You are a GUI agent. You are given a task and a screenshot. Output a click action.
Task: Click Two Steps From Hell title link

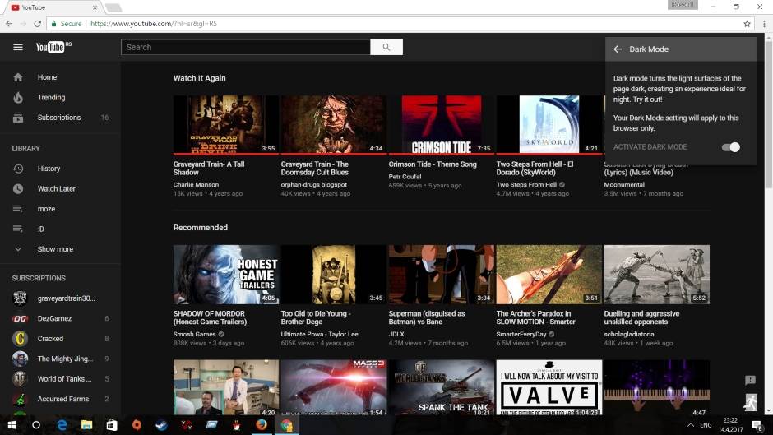pyautogui.click(x=535, y=169)
